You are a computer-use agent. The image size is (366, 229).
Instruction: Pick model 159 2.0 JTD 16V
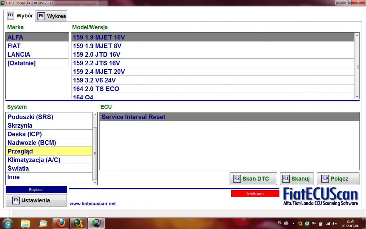213,55
